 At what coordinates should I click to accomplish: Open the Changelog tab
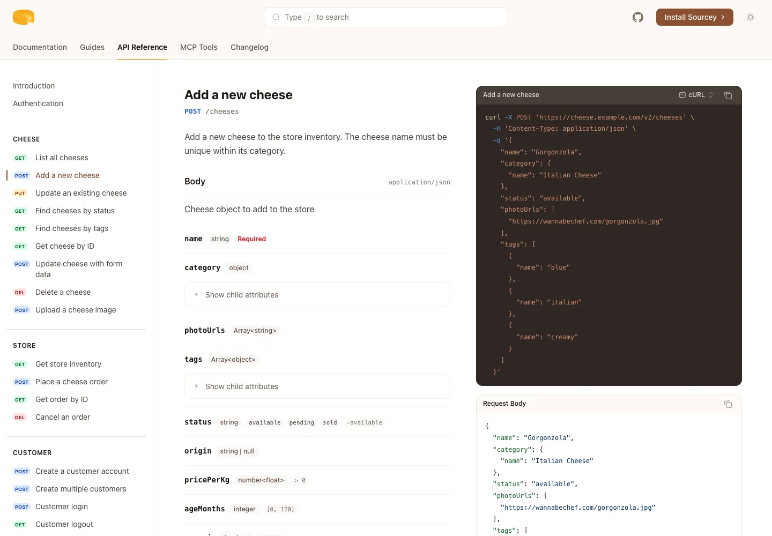(x=249, y=47)
